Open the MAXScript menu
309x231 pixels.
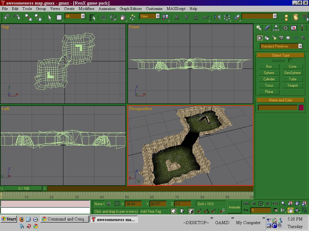click(x=176, y=9)
